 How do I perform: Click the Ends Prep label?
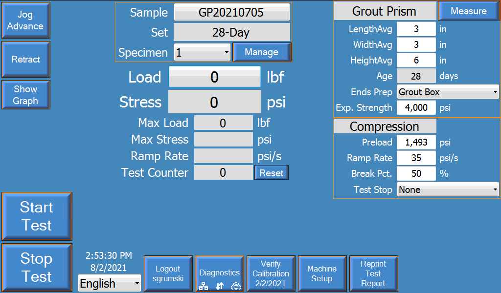372,92
